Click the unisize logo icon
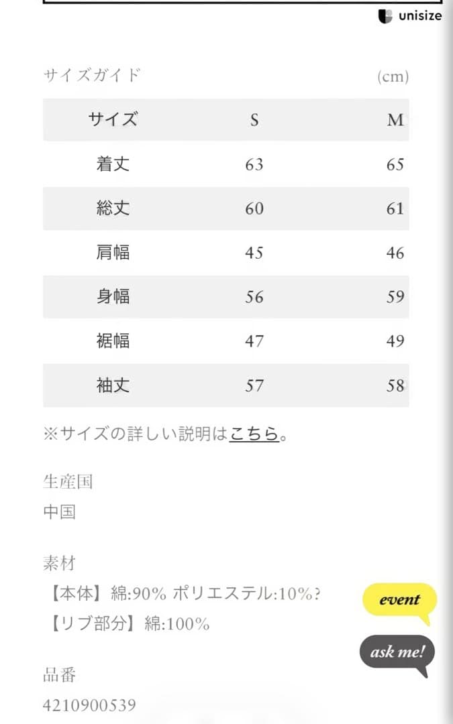Image resolution: width=453 pixels, height=724 pixels. (385, 16)
